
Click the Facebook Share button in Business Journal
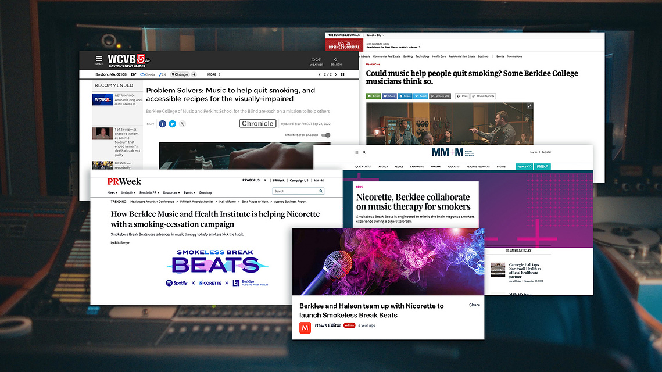tap(389, 96)
